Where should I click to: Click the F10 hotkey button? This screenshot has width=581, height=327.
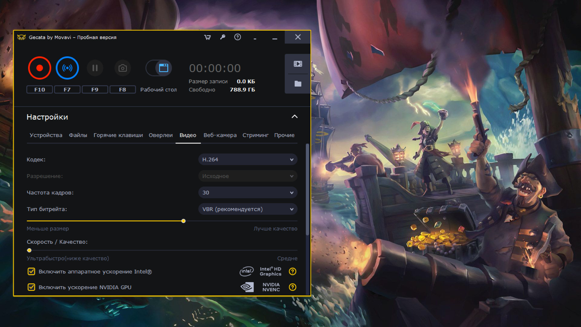(x=40, y=90)
